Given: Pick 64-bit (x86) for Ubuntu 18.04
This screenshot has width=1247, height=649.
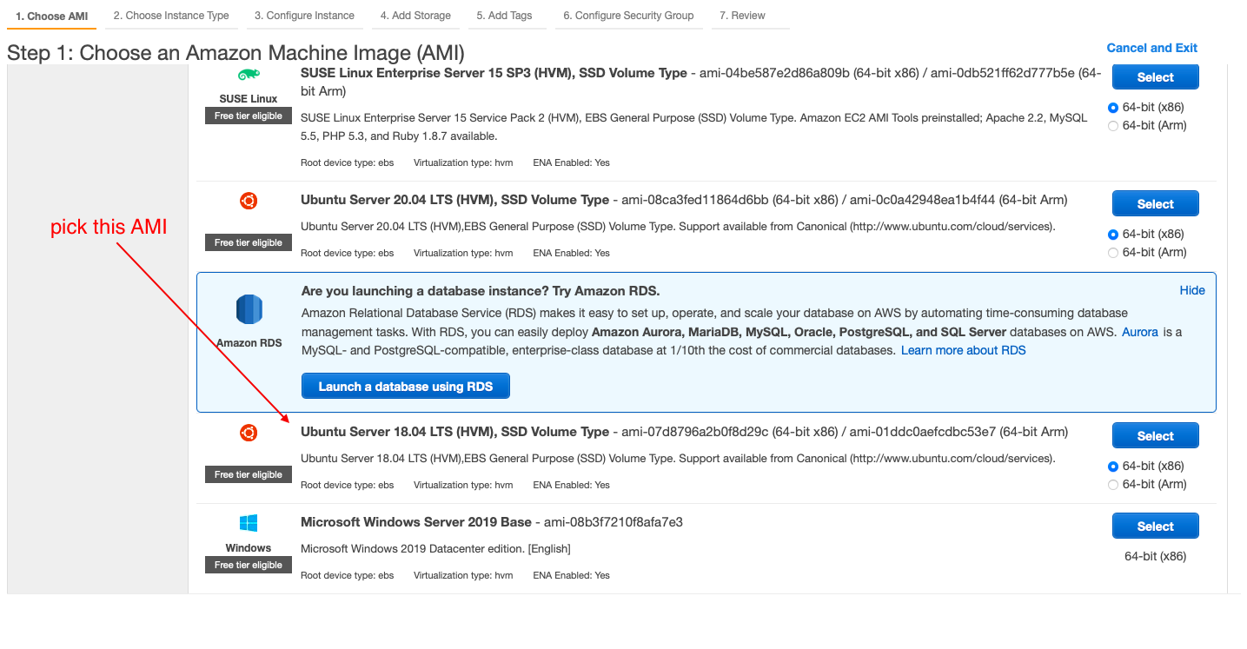Looking at the screenshot, I should click(1114, 467).
